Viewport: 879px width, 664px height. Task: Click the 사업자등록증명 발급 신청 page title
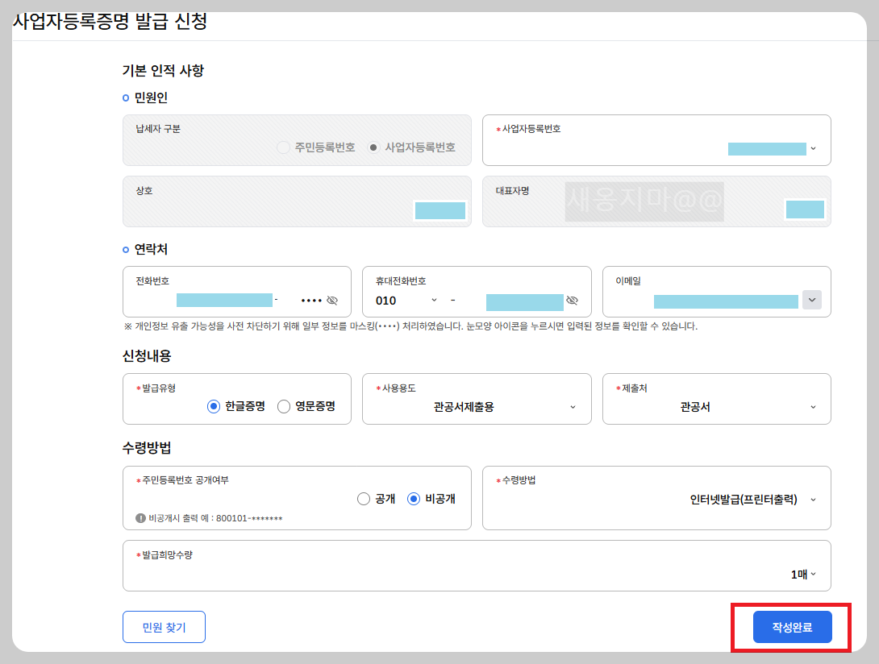[x=110, y=21]
